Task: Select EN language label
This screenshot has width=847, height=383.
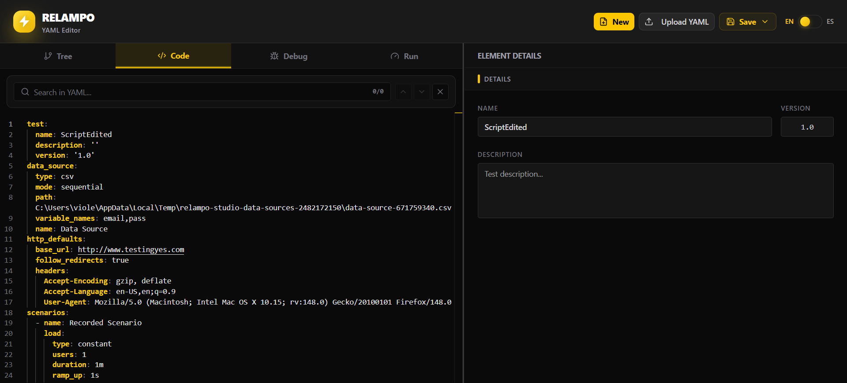Action: tap(789, 22)
